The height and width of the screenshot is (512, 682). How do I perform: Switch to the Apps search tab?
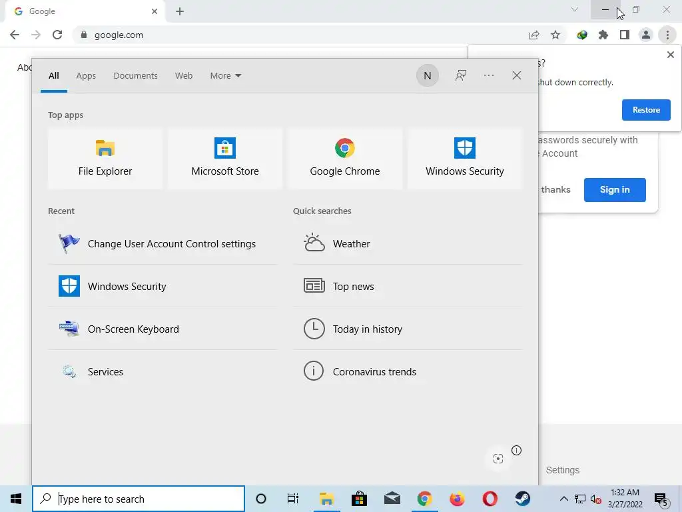(86, 76)
